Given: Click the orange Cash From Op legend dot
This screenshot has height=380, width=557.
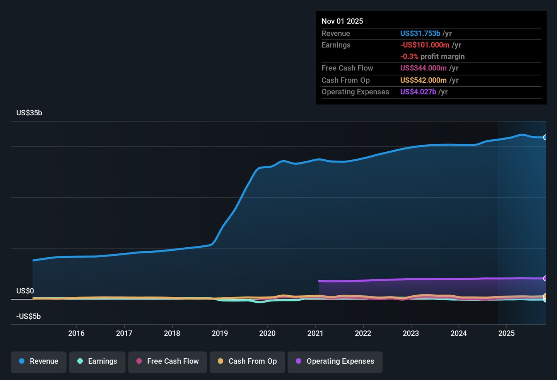Looking at the screenshot, I should click(220, 361).
